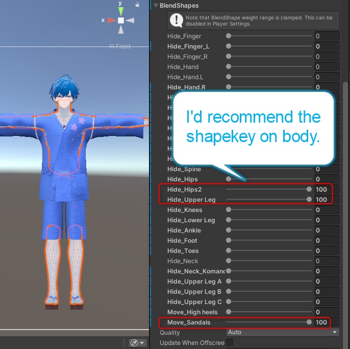Select the Move_High heels label
350x349 pixels.
pos(192,312)
